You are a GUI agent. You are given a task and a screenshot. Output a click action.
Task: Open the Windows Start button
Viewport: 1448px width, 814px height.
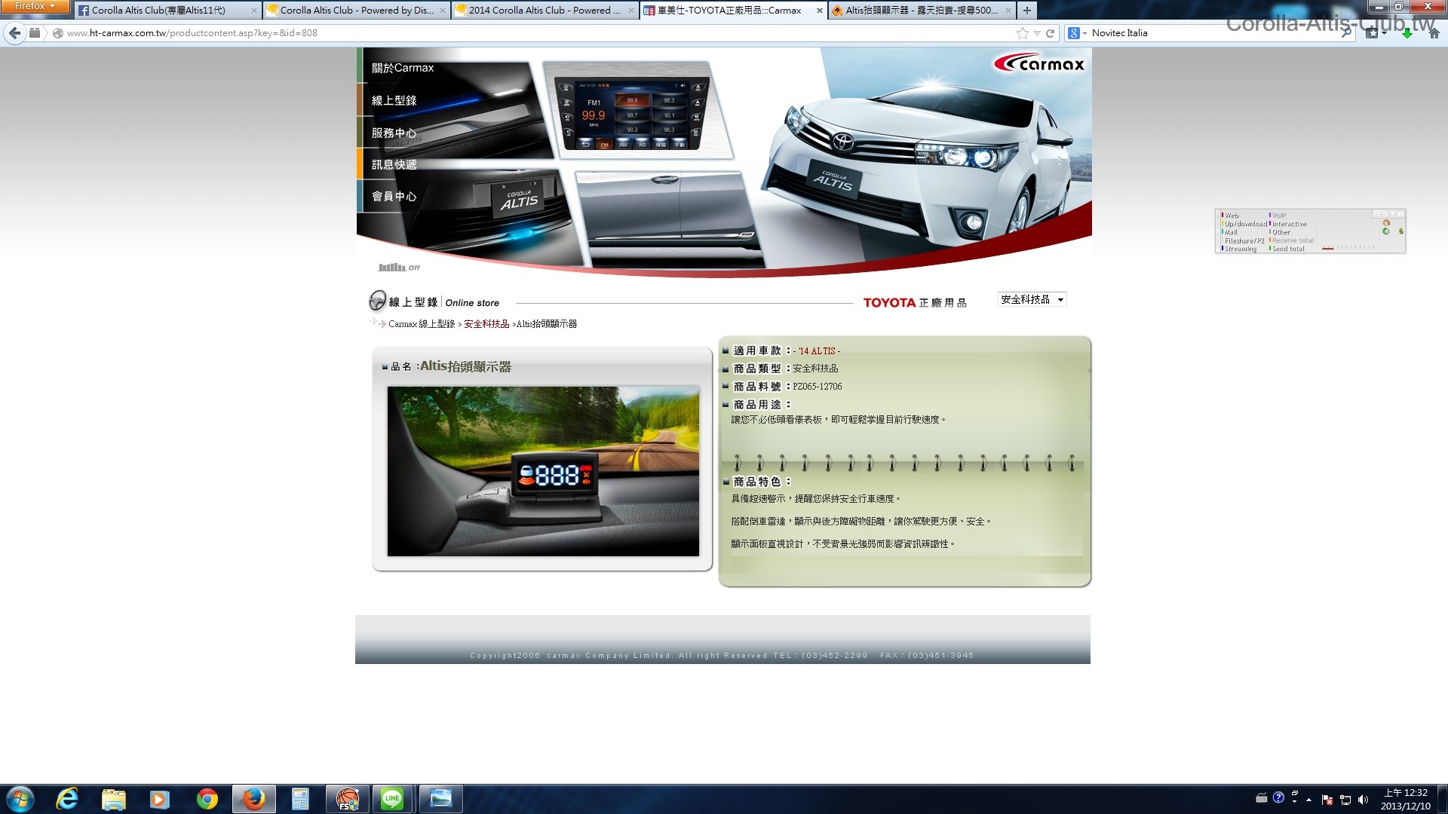pyautogui.click(x=20, y=799)
